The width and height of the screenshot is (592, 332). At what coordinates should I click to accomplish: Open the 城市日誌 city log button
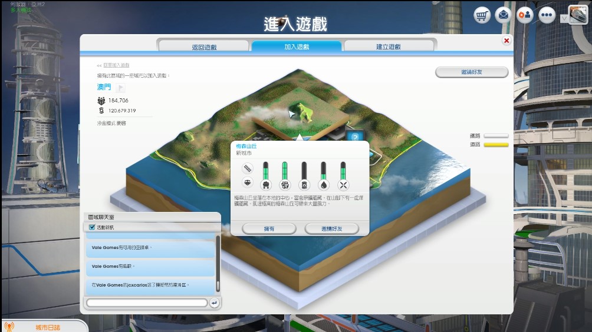(48, 327)
